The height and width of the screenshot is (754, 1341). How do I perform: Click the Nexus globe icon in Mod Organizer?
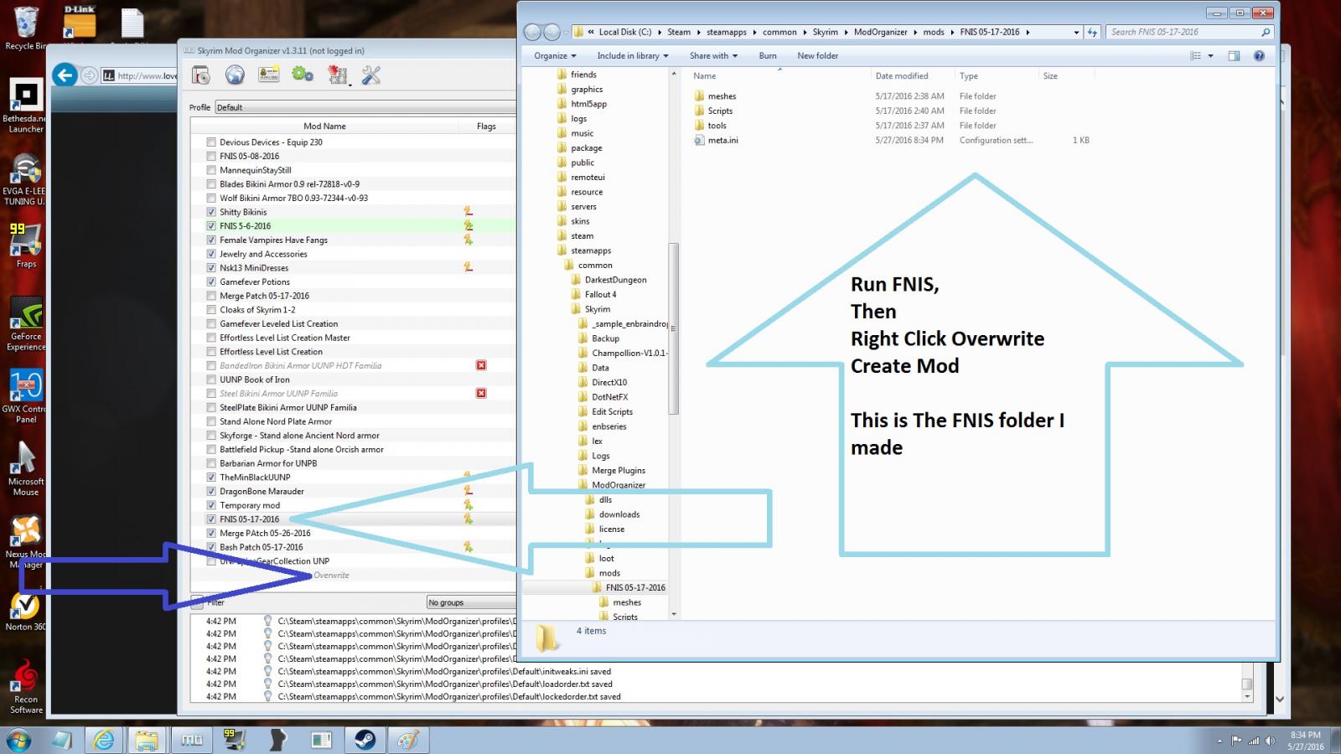235,75
